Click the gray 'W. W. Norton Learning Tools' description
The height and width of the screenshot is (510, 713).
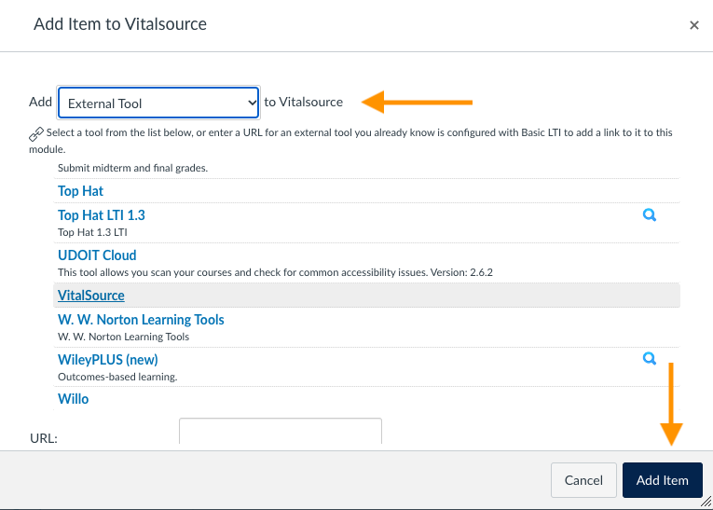click(123, 337)
